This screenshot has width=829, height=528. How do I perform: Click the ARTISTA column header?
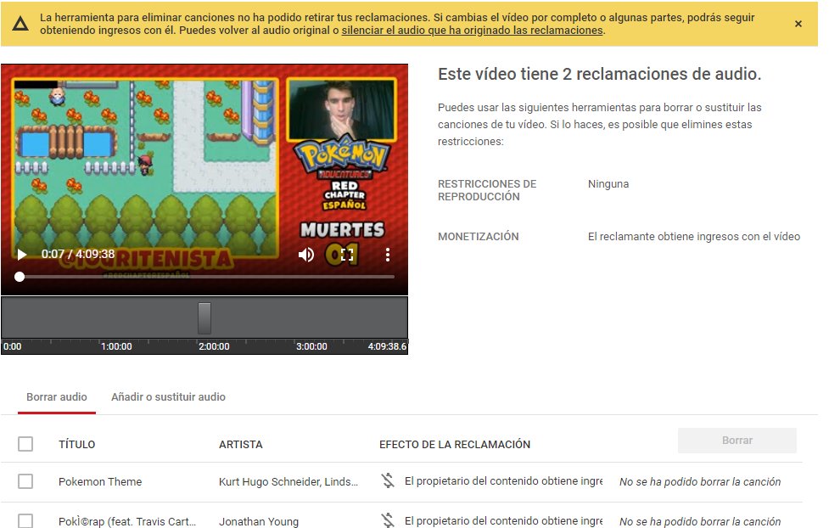(x=241, y=445)
